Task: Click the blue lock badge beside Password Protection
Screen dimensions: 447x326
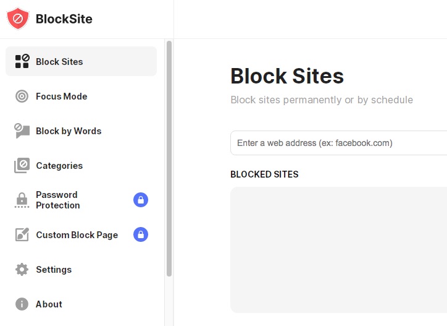Action: 141,200
